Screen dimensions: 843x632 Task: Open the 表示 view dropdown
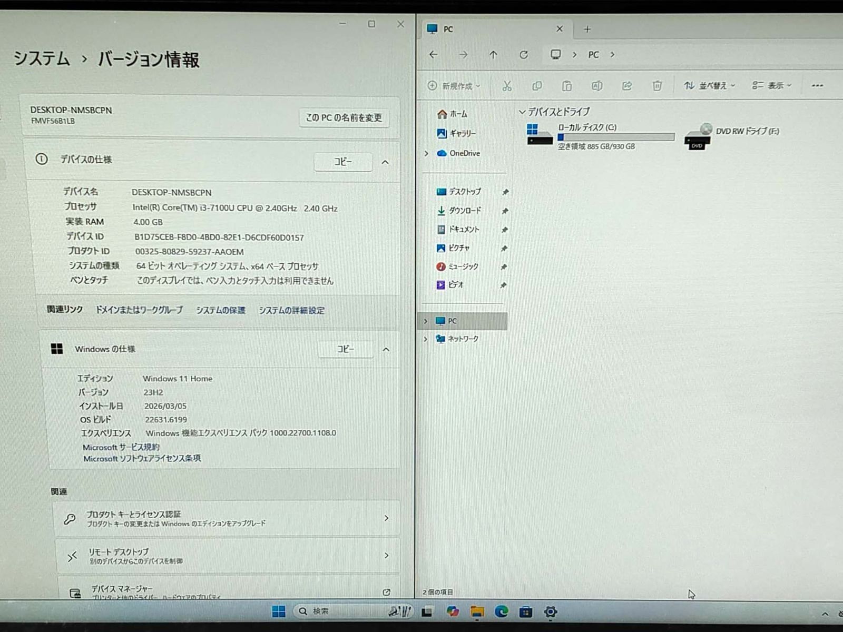coord(771,86)
